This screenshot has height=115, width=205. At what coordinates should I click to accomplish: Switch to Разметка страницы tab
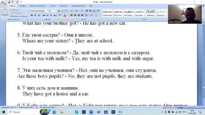[37, 6]
